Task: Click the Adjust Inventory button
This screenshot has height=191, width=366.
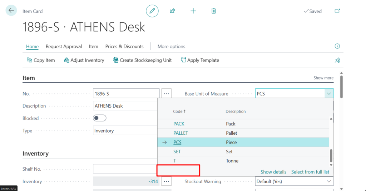Action: [x=84, y=60]
